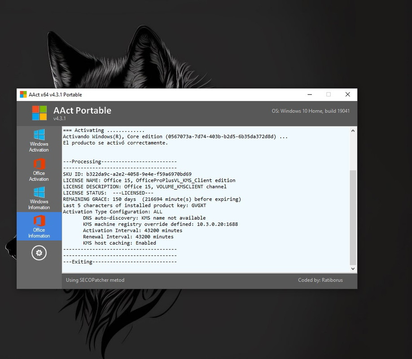Click the 'LICENSE STATUS: ---LICENSED---' line

pos(108,193)
